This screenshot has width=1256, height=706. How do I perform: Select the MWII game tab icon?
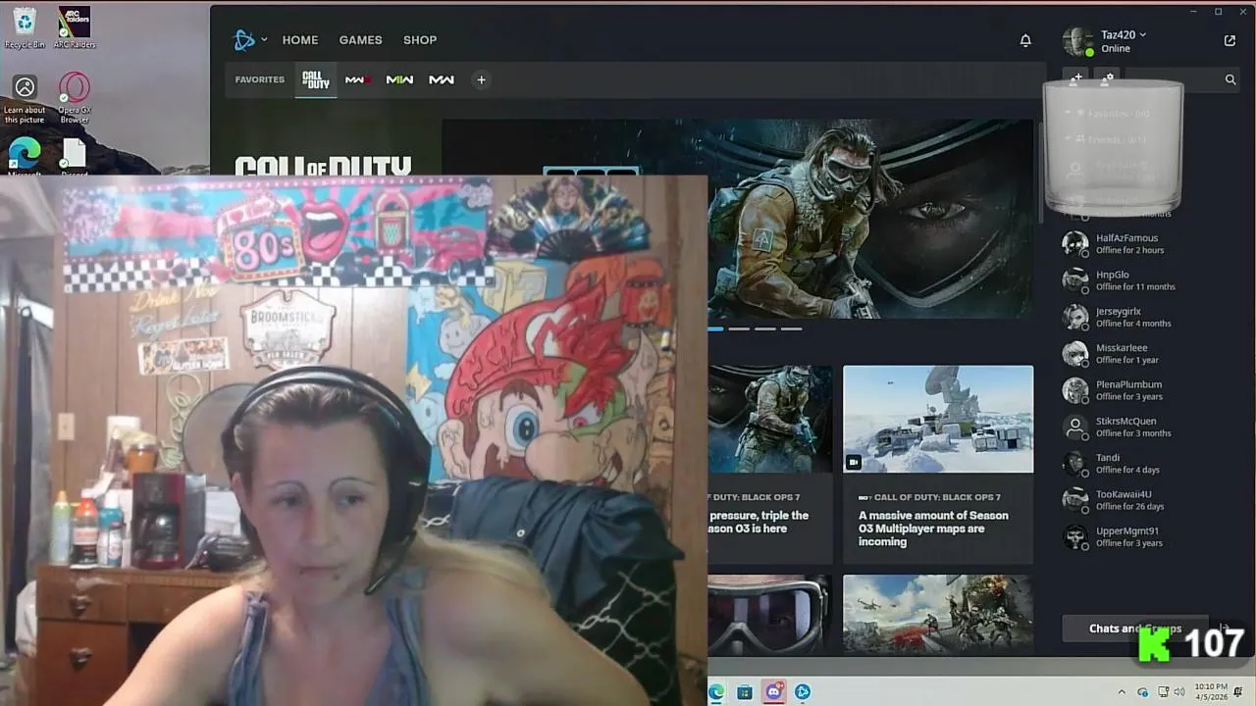click(399, 79)
